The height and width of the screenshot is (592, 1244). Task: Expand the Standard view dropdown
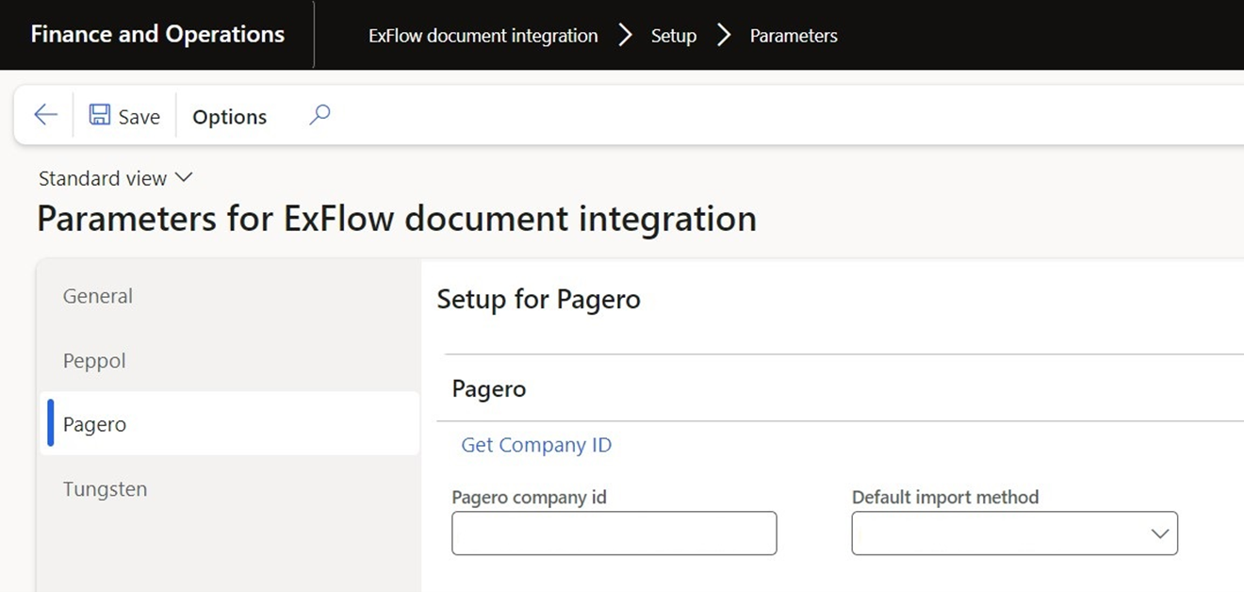(x=116, y=178)
